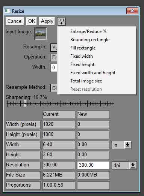Open the OPT options dropdown icon
Viewport: 144px width, 196px height.
pos(61,21)
